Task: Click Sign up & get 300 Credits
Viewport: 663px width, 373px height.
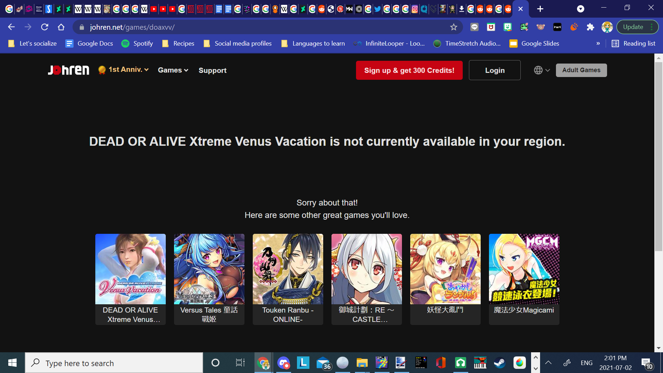Action: (409, 70)
